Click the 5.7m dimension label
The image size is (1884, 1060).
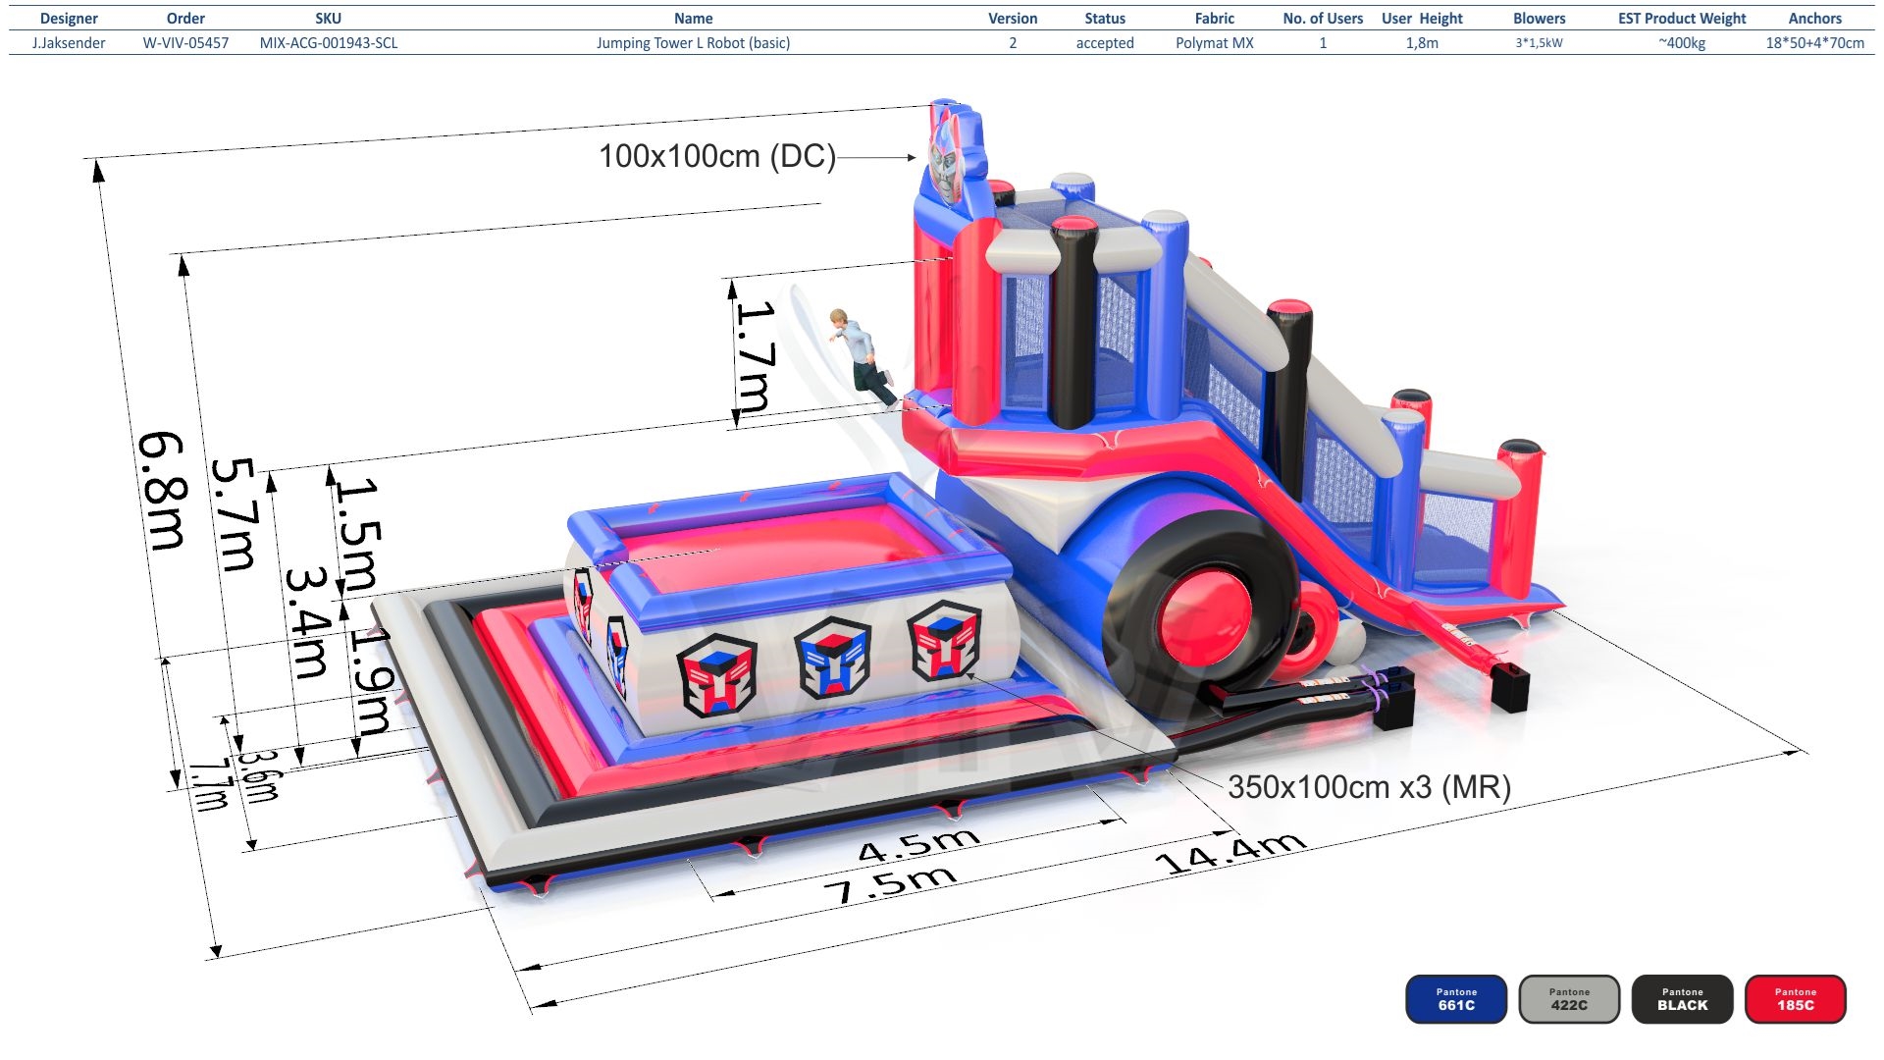tap(235, 513)
